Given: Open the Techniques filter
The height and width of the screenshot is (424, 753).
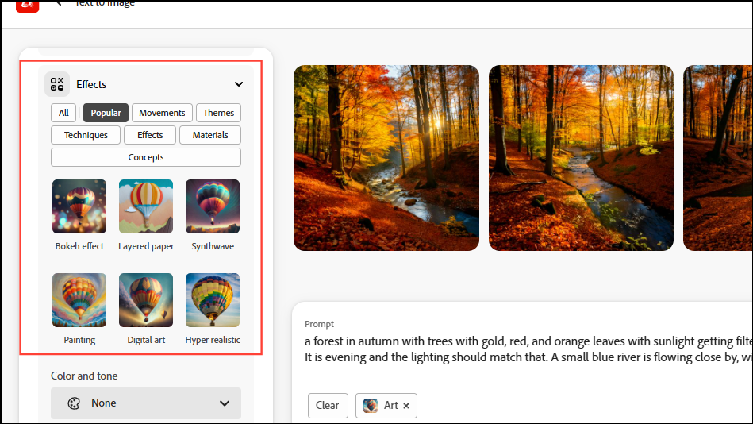Looking at the screenshot, I should click(86, 135).
